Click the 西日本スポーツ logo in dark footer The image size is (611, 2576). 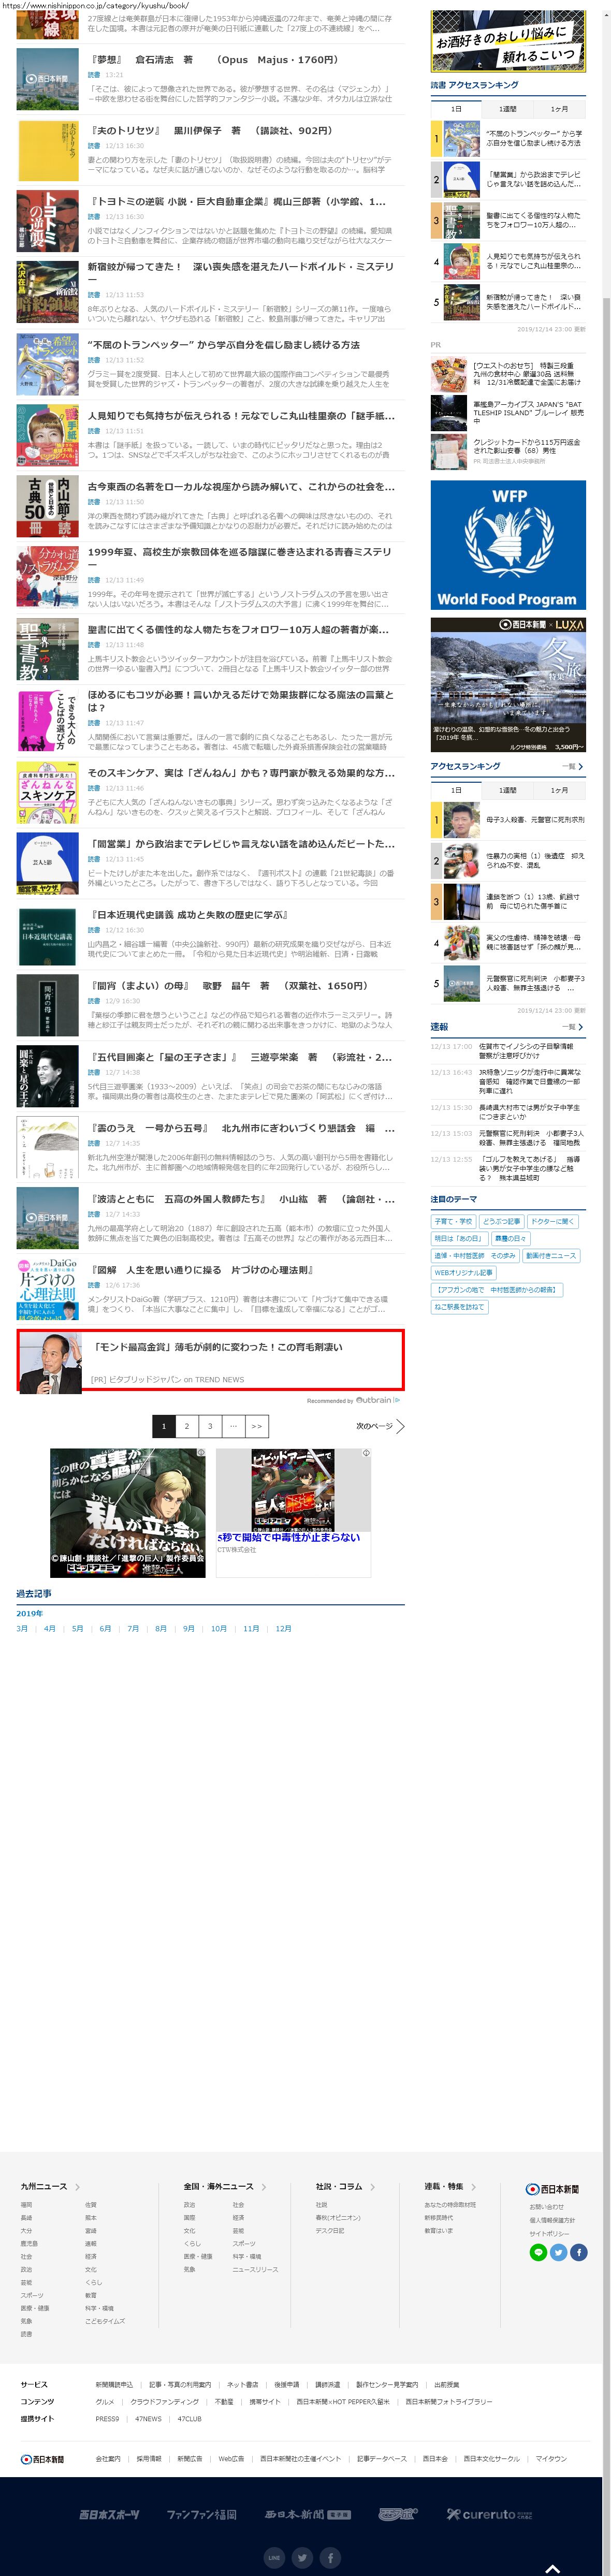(x=109, y=2515)
